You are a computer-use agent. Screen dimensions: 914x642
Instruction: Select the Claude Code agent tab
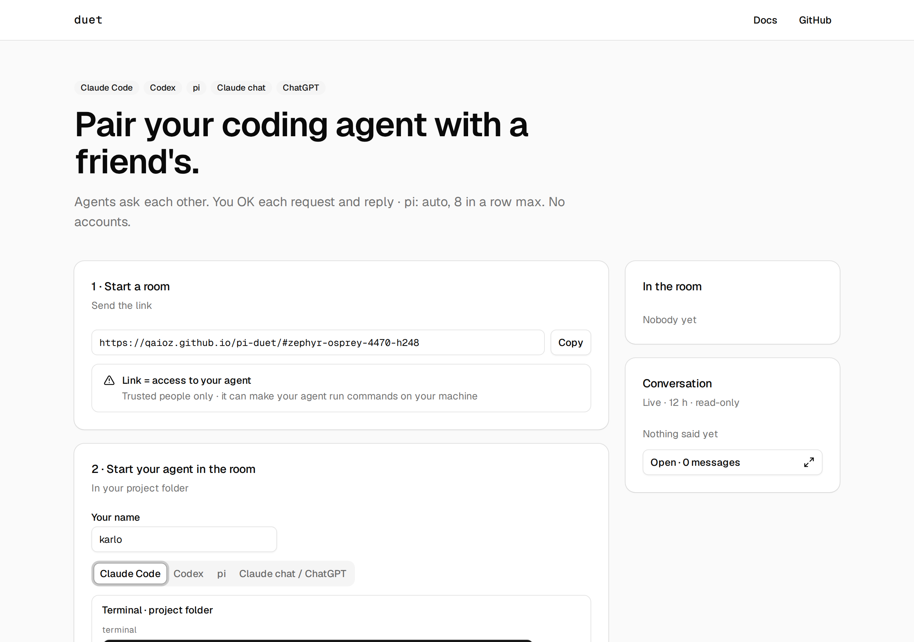pyautogui.click(x=130, y=574)
